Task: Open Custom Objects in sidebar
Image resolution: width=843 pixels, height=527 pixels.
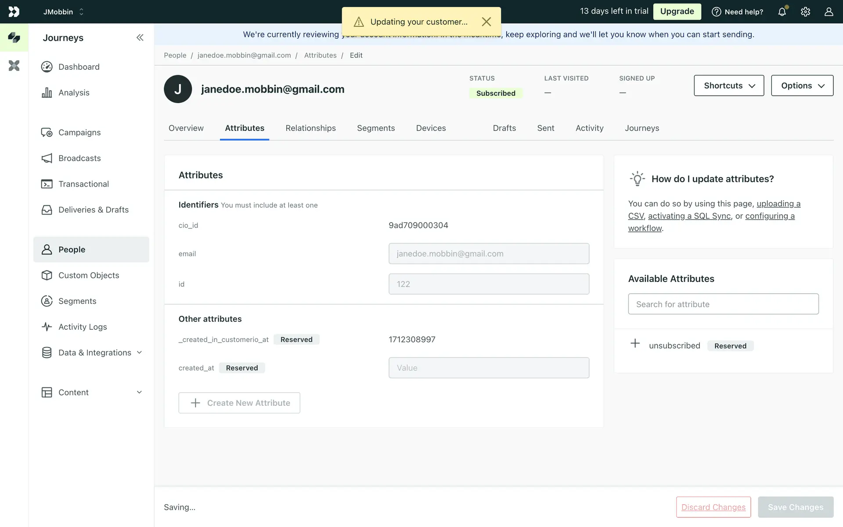Action: coord(89,275)
